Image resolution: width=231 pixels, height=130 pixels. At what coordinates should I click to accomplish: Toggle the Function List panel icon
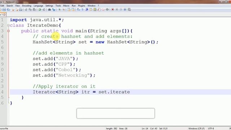pos(99,10)
